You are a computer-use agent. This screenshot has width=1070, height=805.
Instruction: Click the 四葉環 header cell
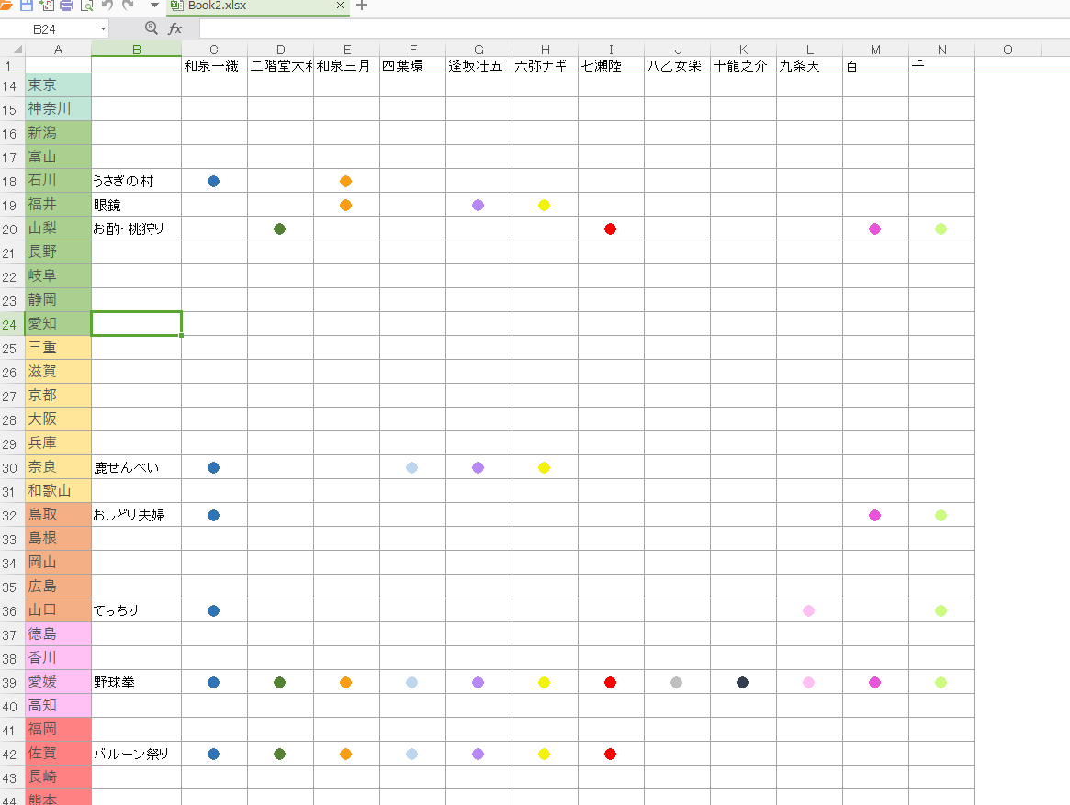(x=413, y=65)
